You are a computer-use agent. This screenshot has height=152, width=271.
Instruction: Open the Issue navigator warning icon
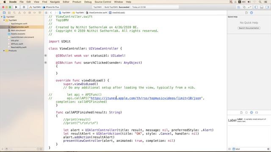19,13
